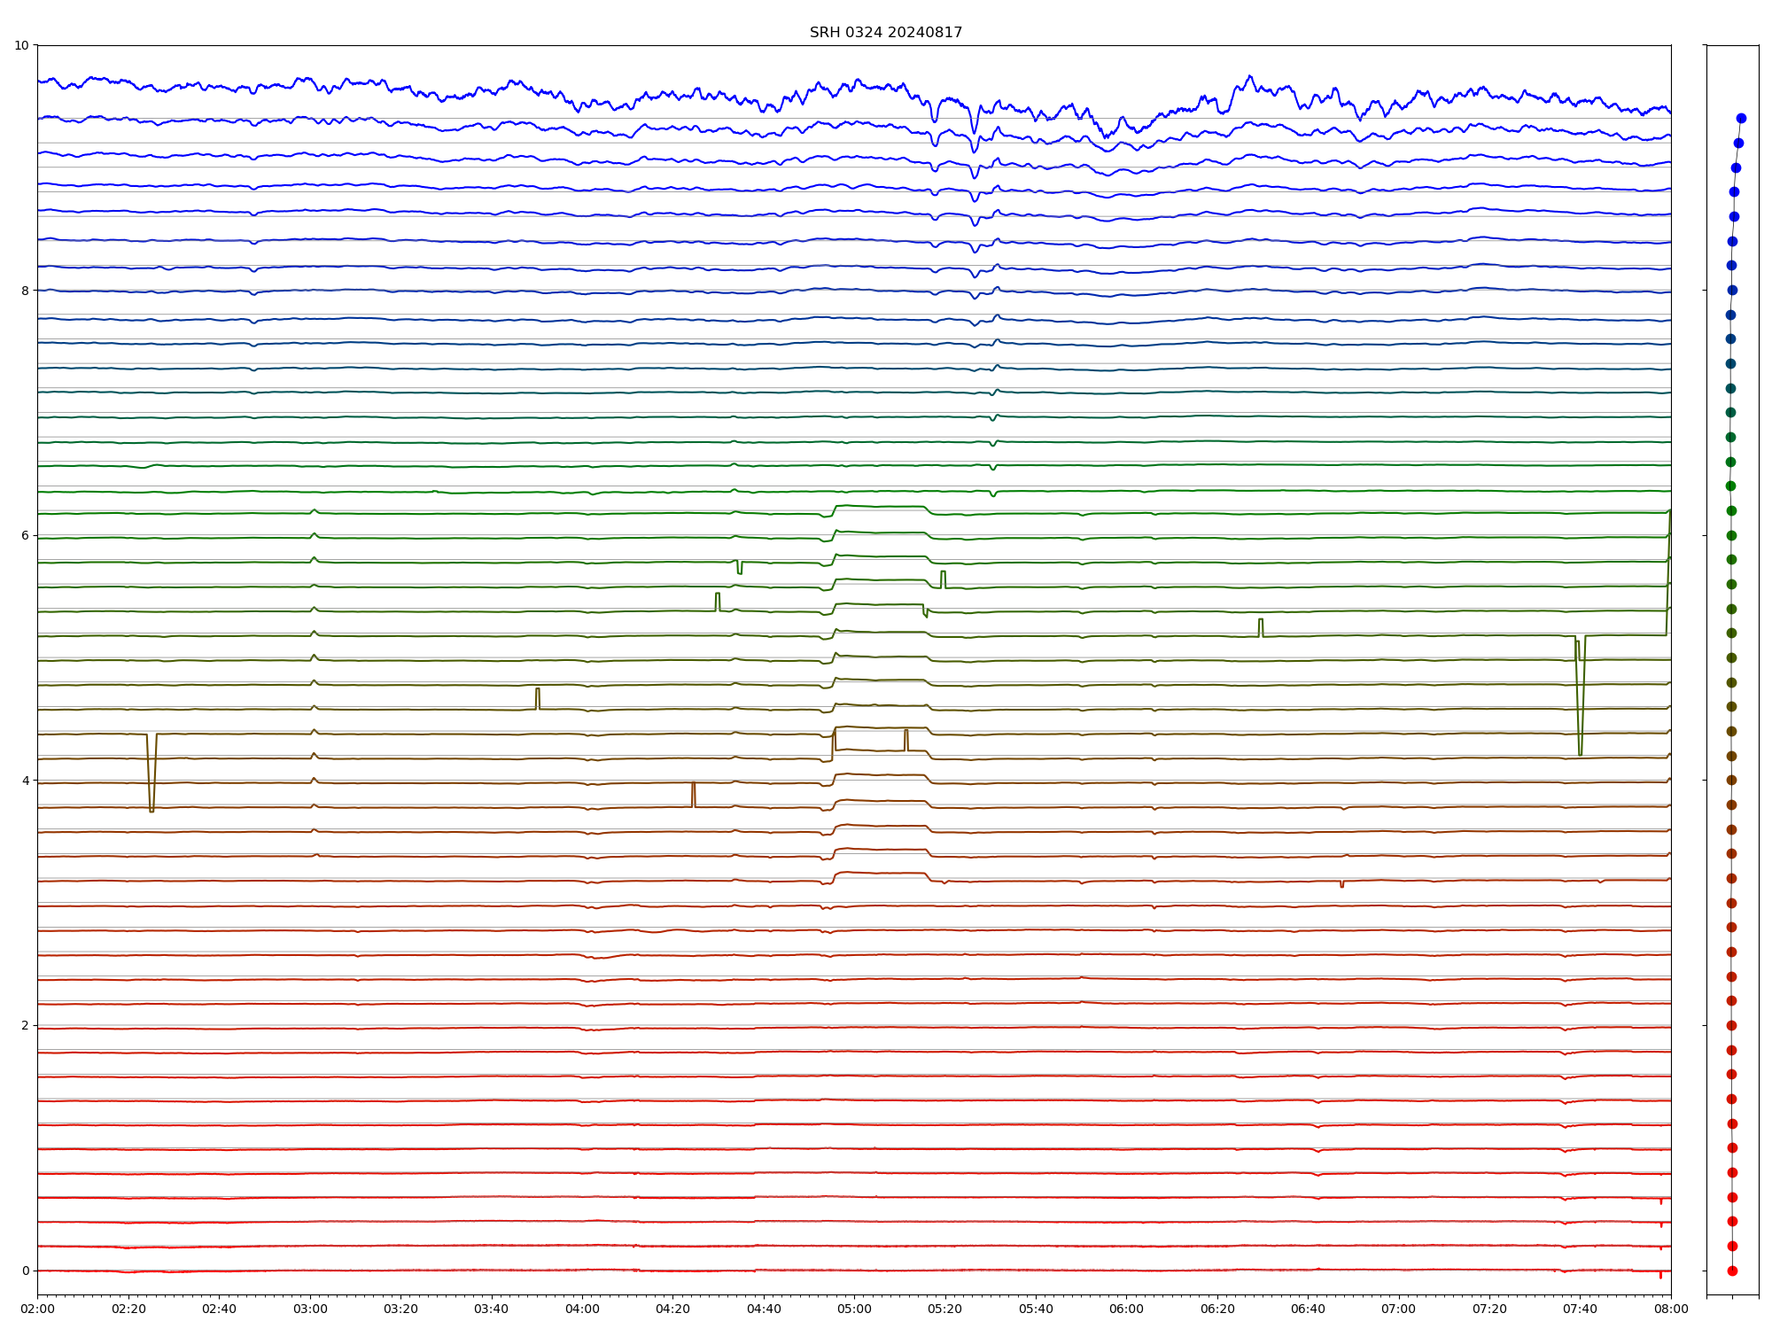Image resolution: width=1772 pixels, height=1329 pixels.
Task: Click the plot title SRH 0324 20240817
Action: 885,33
